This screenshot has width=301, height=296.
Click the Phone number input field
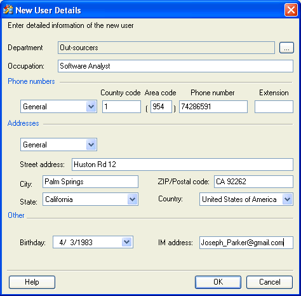click(x=213, y=107)
